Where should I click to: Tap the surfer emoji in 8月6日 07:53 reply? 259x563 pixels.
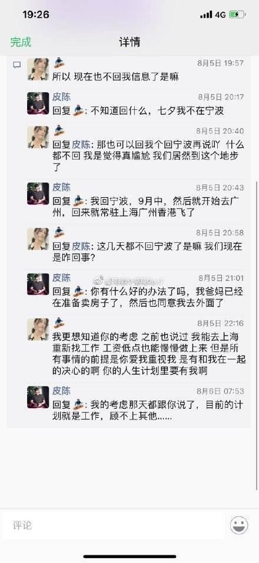click(x=78, y=404)
